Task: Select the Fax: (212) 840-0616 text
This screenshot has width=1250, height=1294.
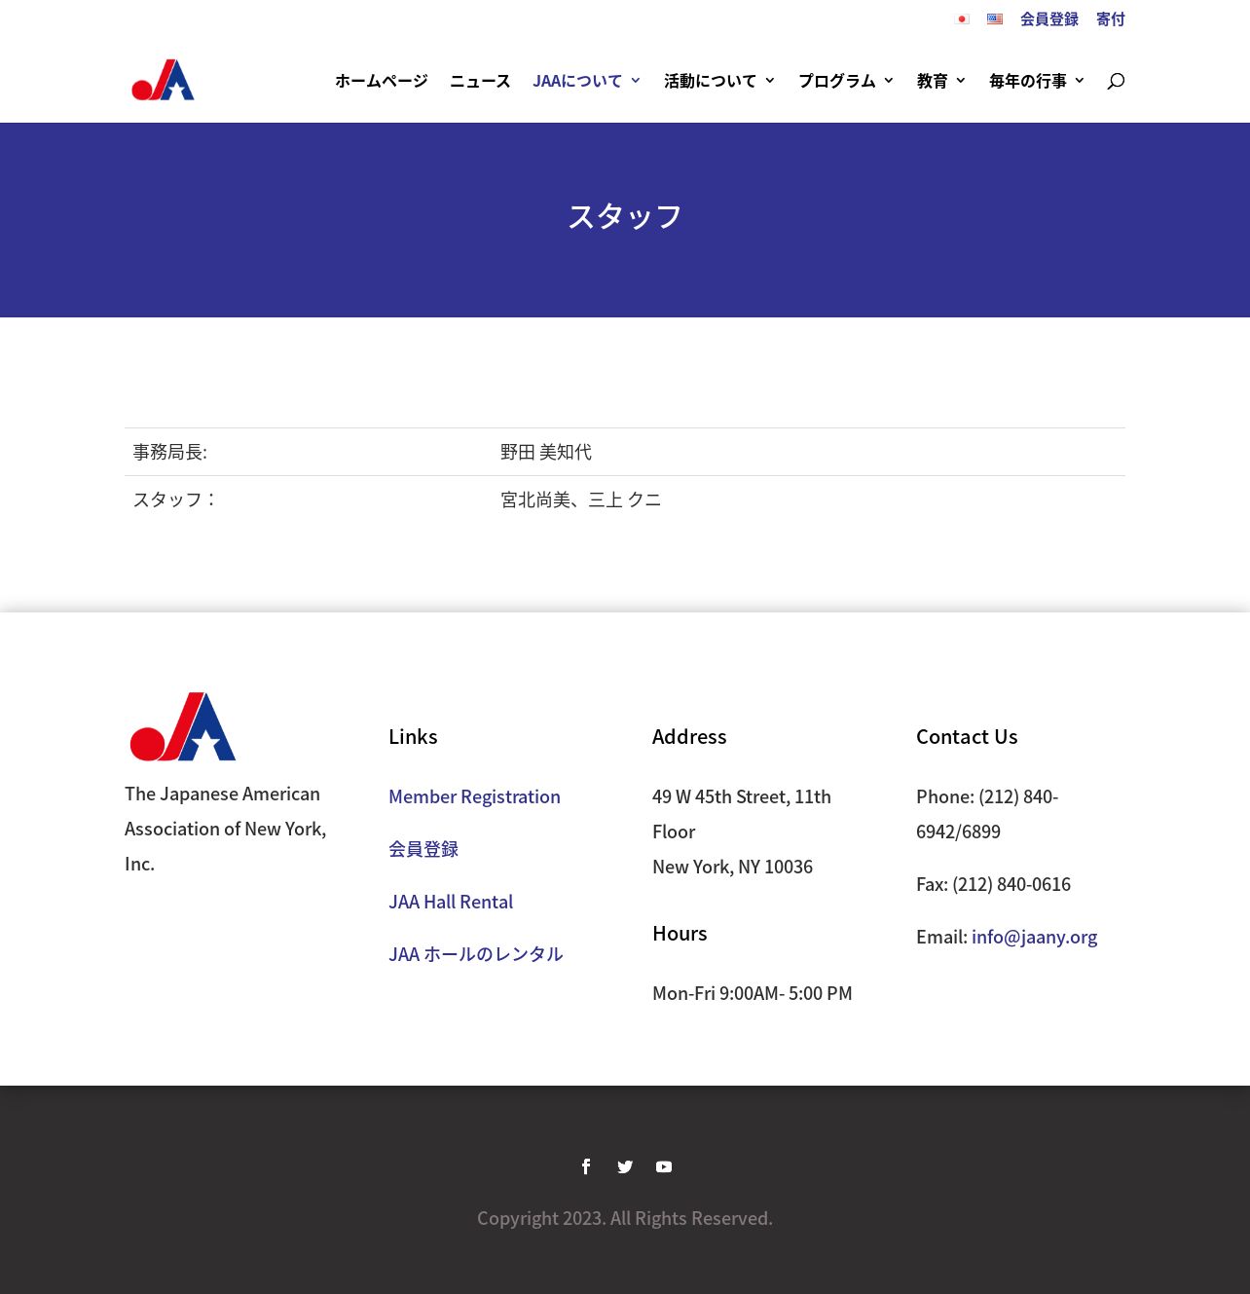Action: click(993, 884)
